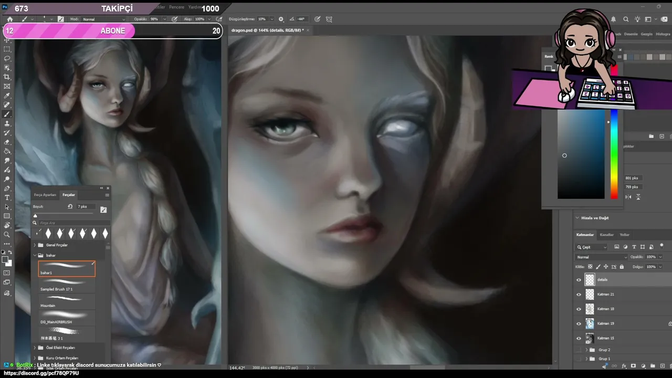Image resolution: width=672 pixels, height=378 pixels.
Task: Select the Mountain brush preset
Action: click(x=67, y=301)
